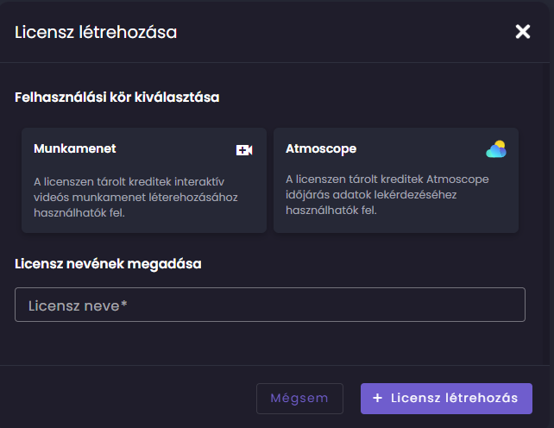This screenshot has height=428, width=554.
Task: Click the Munkamenet card description text
Action: 135,197
